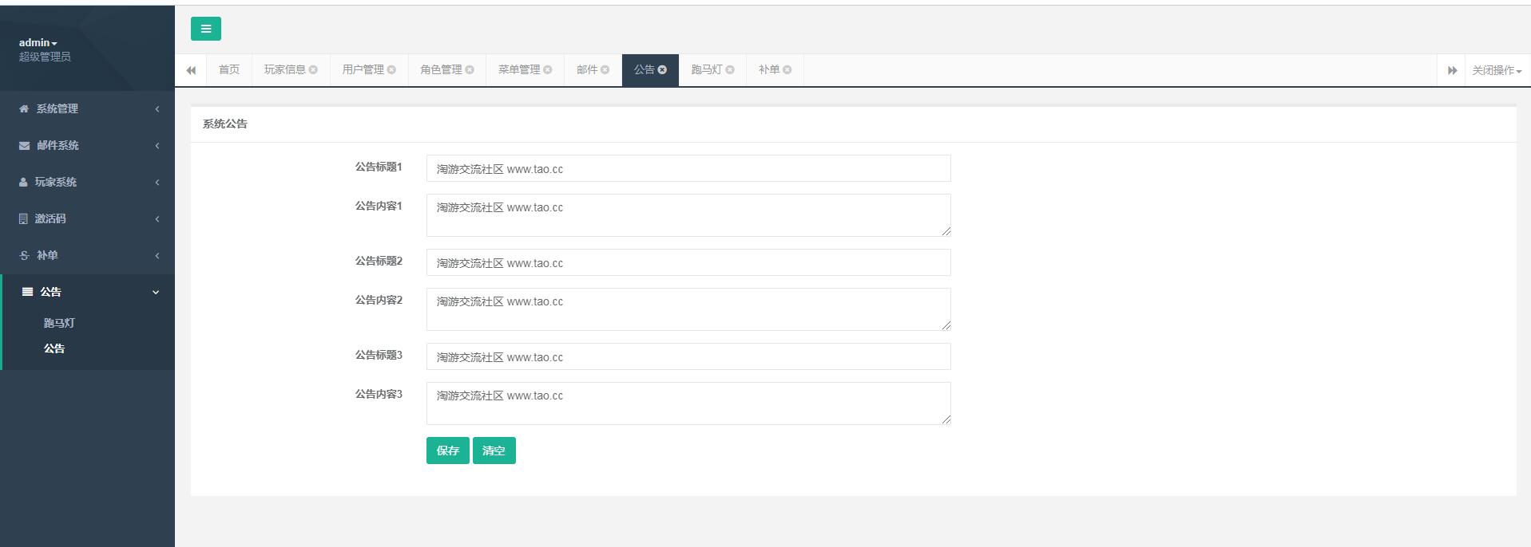Viewport: 1531px width, 547px height.
Task: Expand the 邮件系统 sidebar section
Action: click(87, 145)
